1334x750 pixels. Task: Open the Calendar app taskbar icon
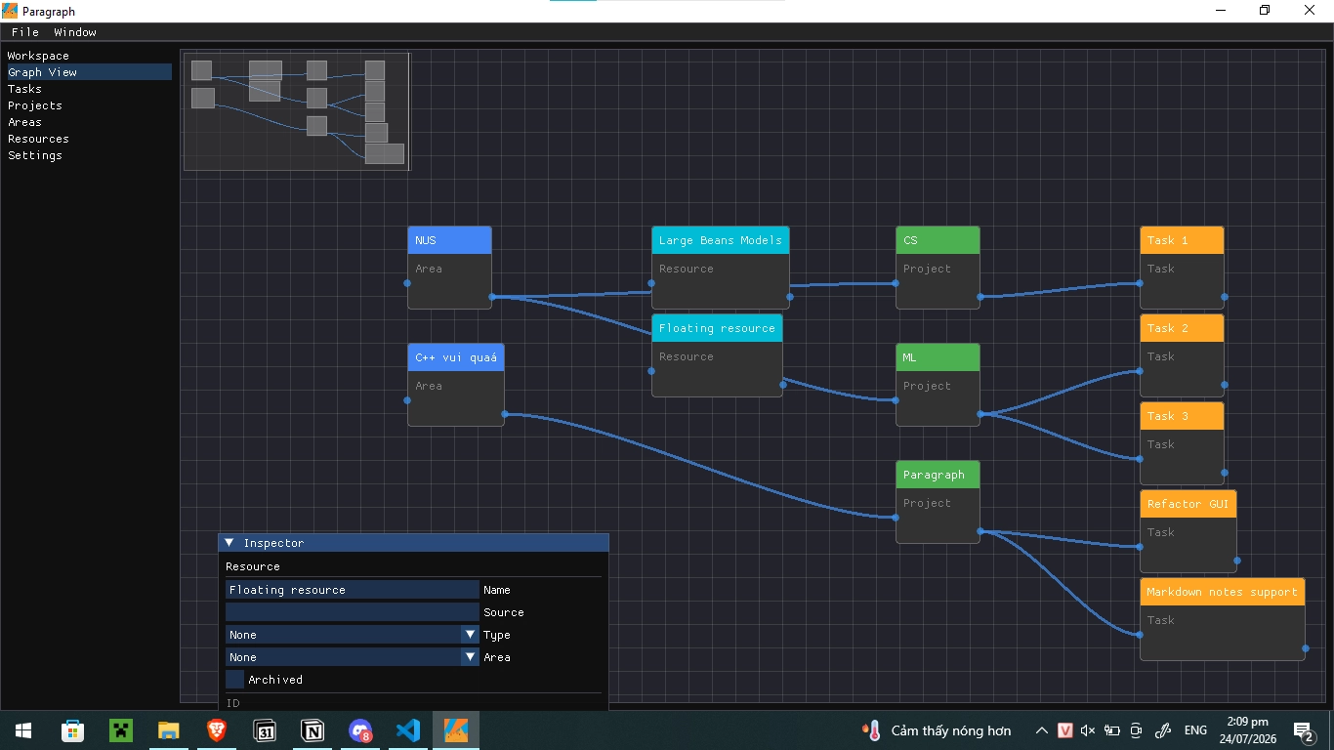(264, 730)
